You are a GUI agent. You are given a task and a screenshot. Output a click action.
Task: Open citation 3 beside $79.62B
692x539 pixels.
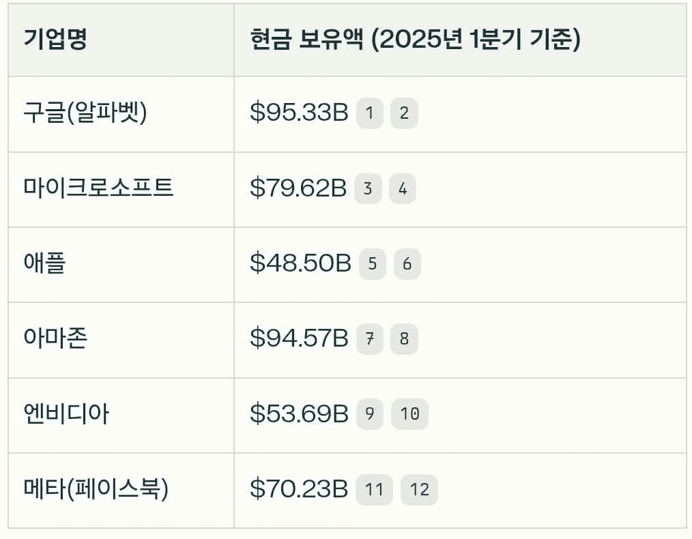(x=368, y=189)
